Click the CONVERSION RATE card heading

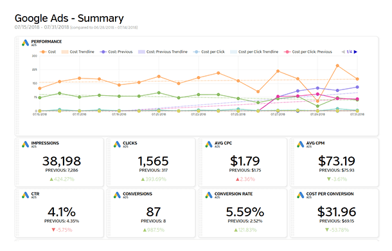233,194
